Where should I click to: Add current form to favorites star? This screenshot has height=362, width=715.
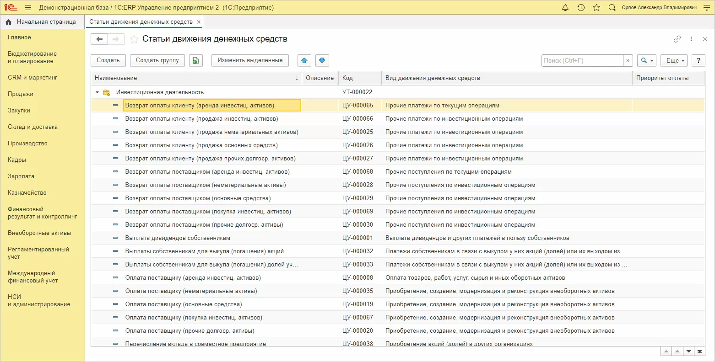pyautogui.click(x=134, y=39)
